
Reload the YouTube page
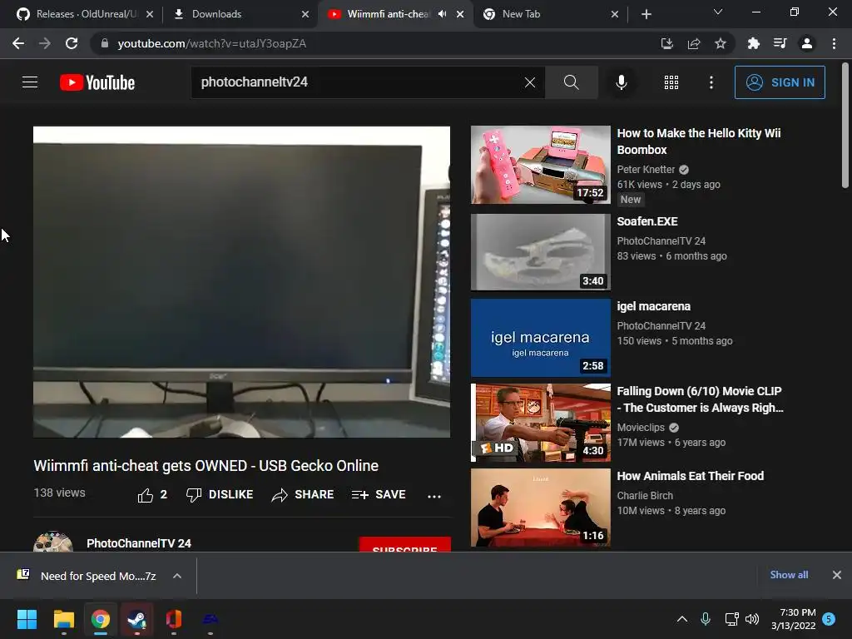[x=72, y=43]
